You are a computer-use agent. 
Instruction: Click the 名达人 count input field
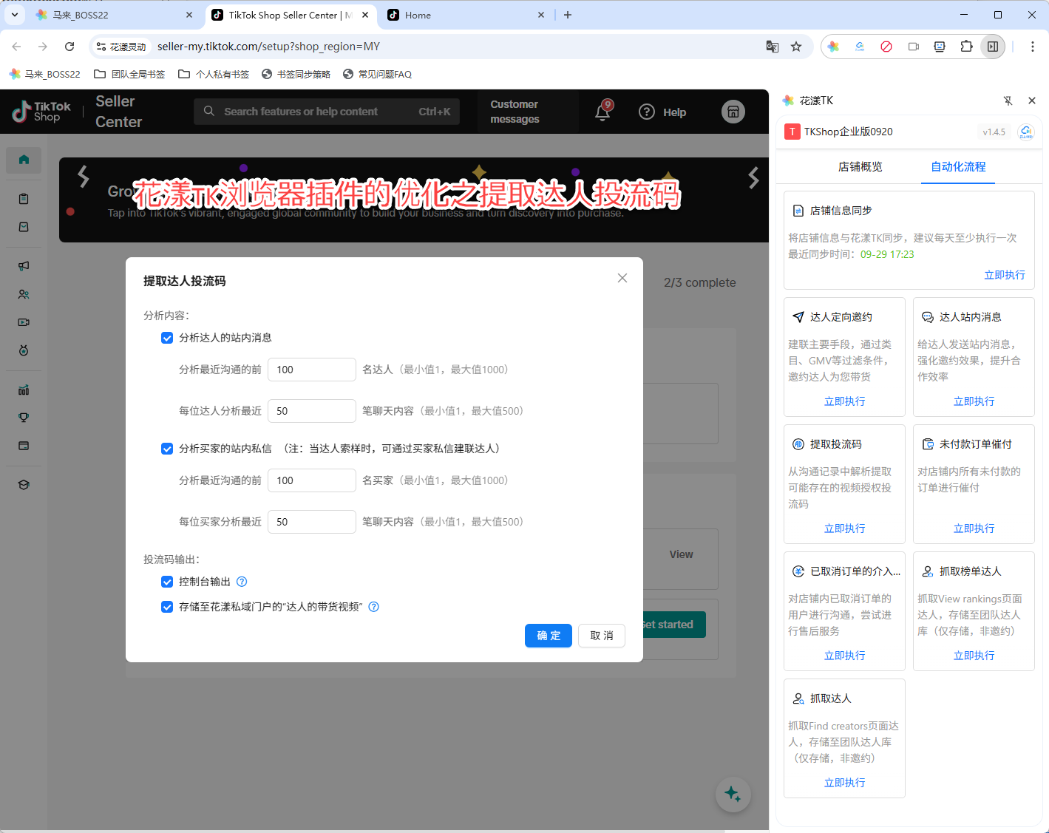[311, 370]
